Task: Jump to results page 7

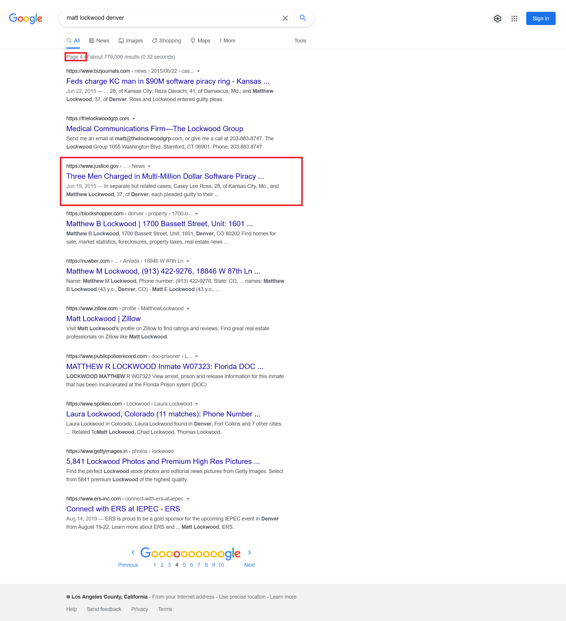Action: pyautogui.click(x=199, y=565)
